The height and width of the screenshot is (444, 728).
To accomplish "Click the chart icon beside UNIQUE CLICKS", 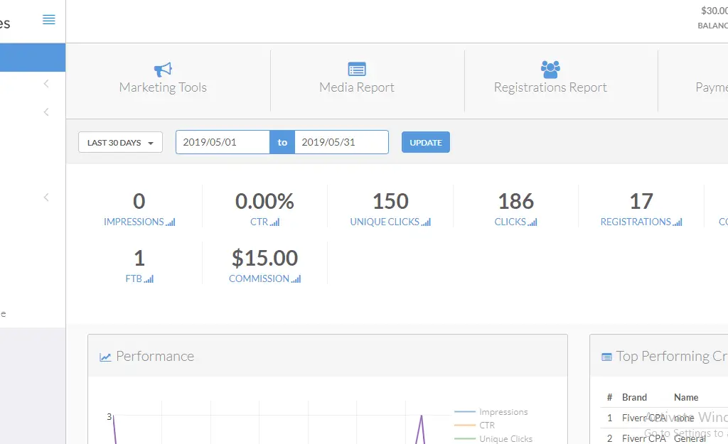I will tap(427, 222).
